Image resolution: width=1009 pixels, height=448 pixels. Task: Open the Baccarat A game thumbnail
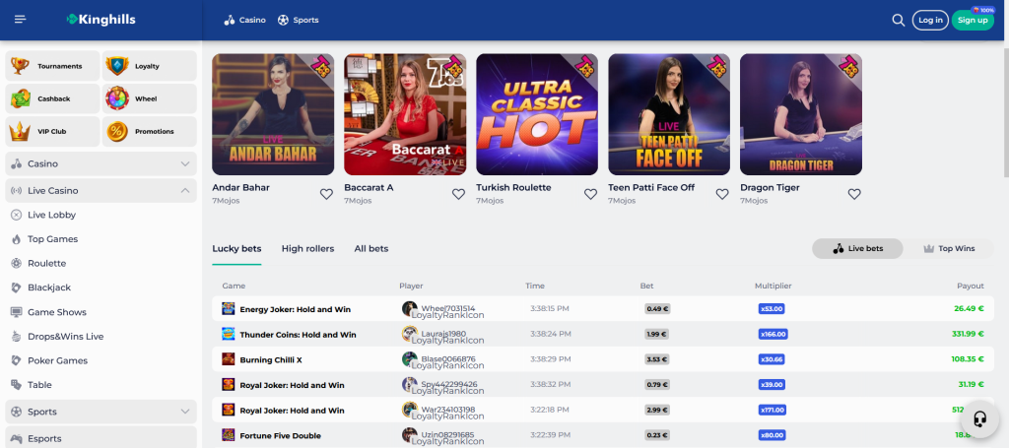pos(405,114)
